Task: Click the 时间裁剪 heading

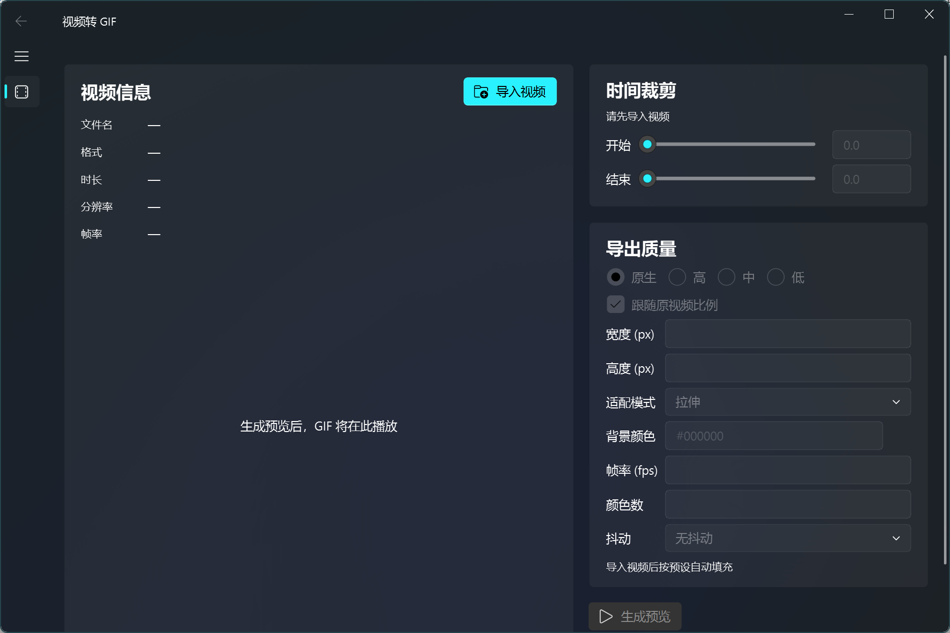Action: (641, 91)
